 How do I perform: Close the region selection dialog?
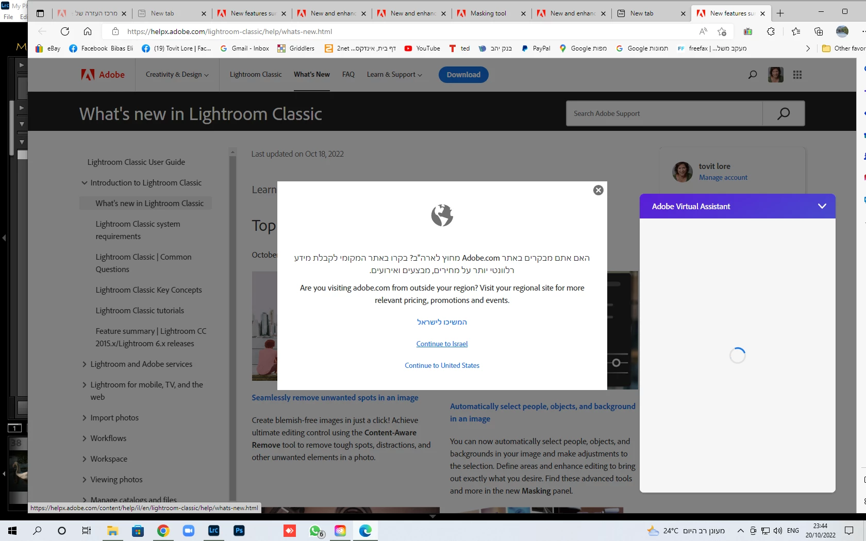pos(598,190)
